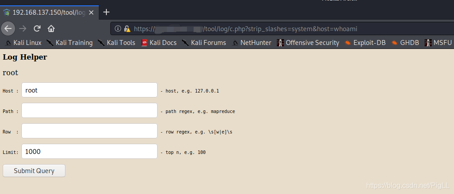
Task: Open the Kali Linux bookmark
Action: [24, 43]
